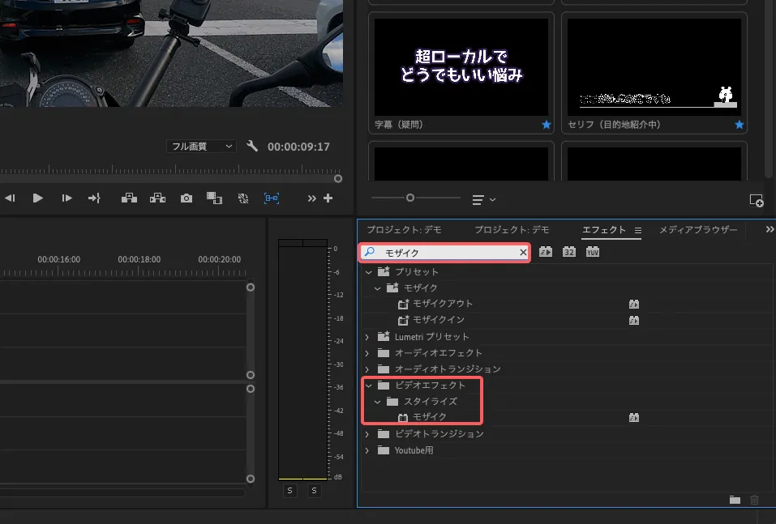Clear the モザイク search field with the X
The image size is (776, 524).
tap(523, 252)
